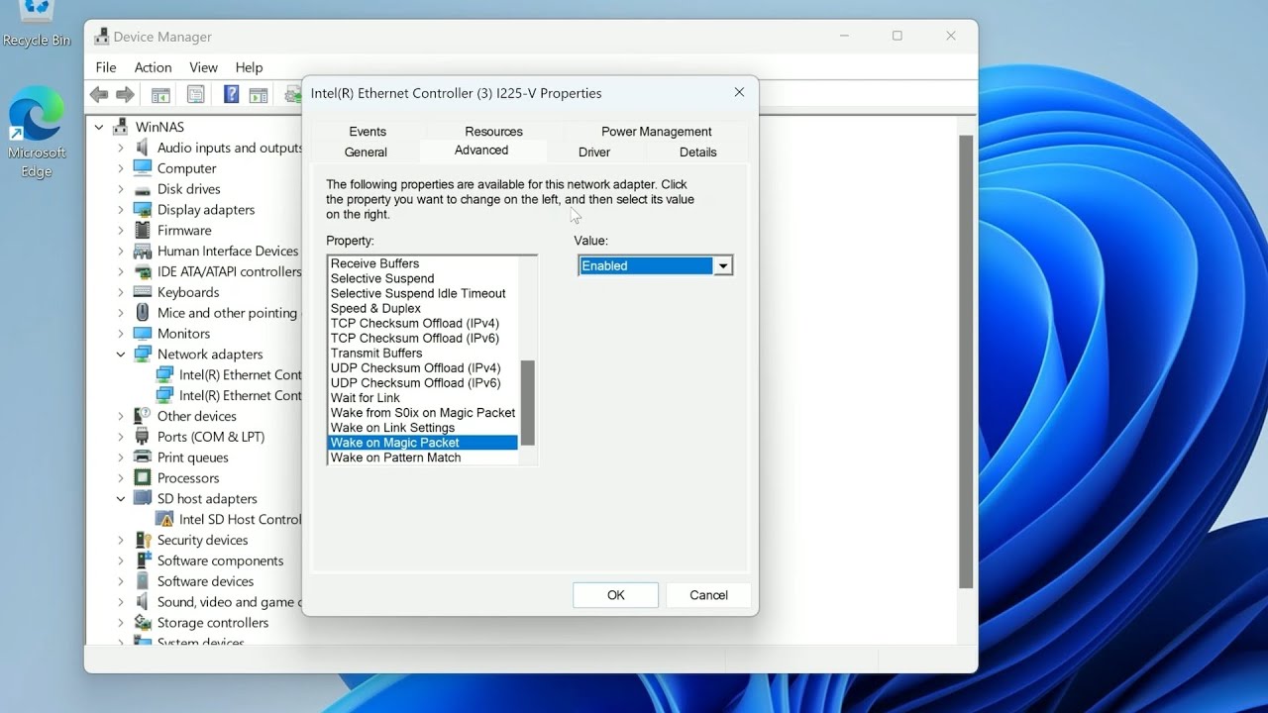The image size is (1268, 713).
Task: Click the Storage controllers icon
Action: (142, 623)
